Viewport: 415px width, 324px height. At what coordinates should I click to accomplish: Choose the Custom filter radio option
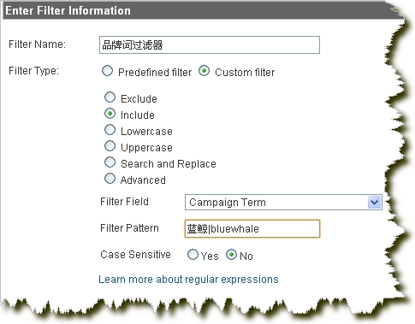(205, 71)
